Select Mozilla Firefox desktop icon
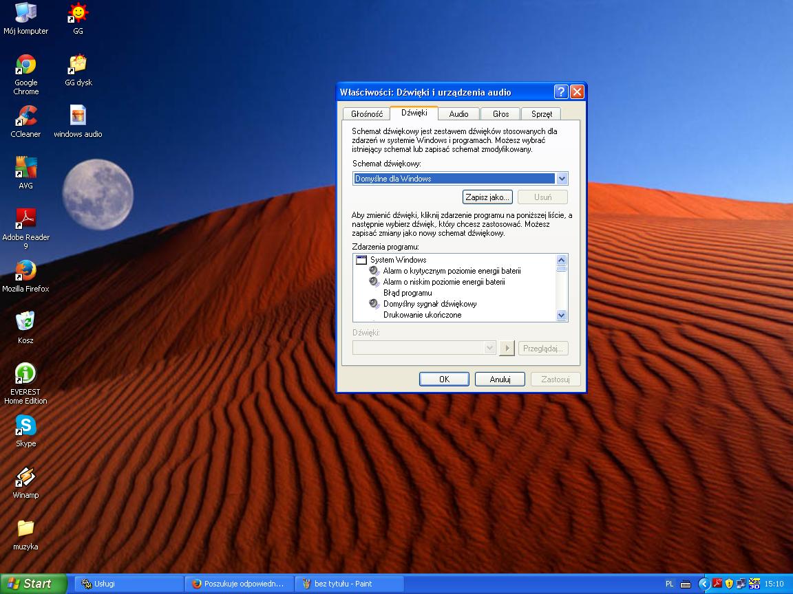Viewport: 793px width, 594px height. coord(25,276)
